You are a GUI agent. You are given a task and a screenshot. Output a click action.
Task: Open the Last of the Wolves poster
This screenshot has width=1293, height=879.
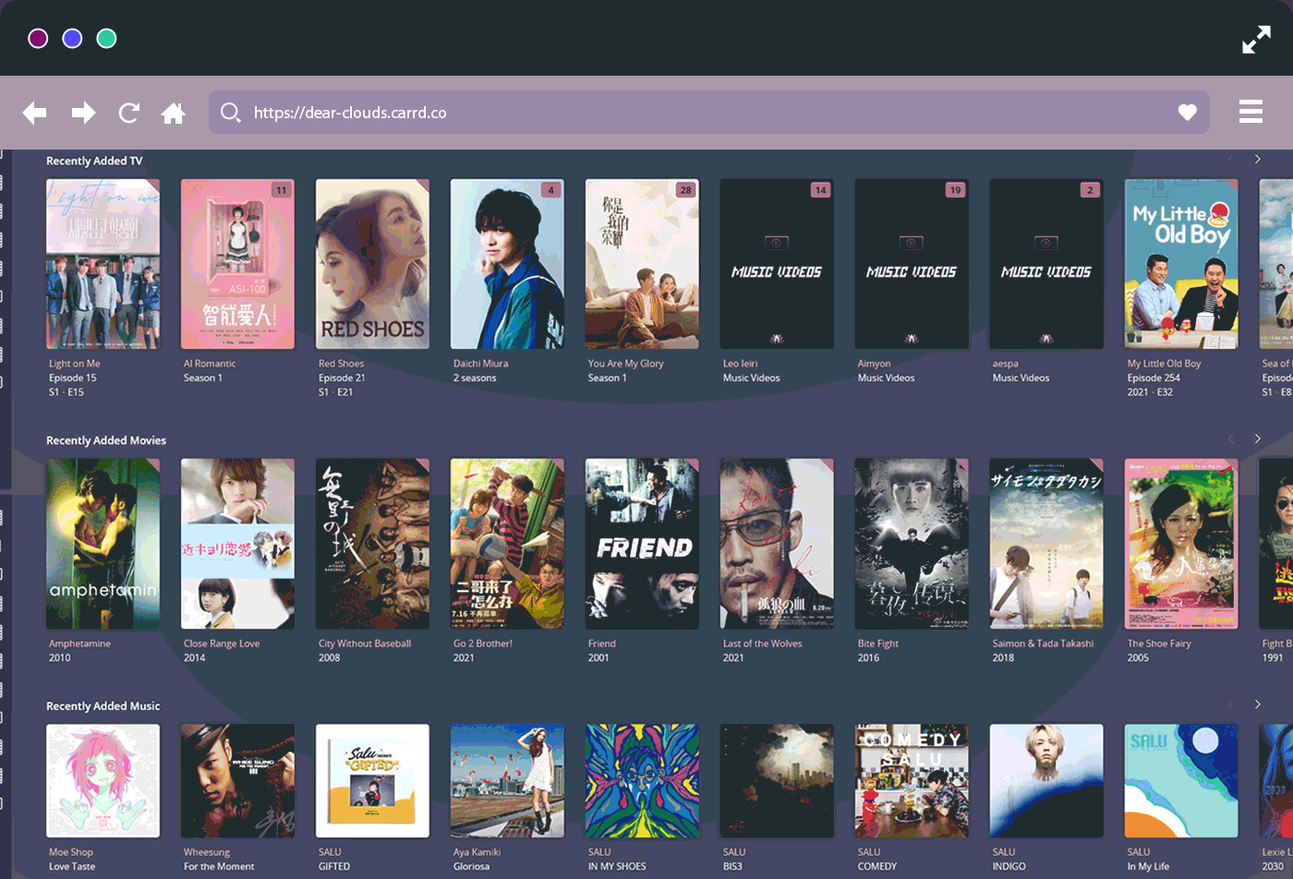point(777,544)
